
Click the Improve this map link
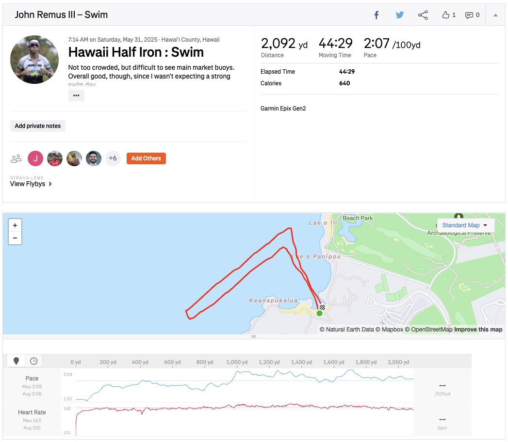[x=478, y=330]
